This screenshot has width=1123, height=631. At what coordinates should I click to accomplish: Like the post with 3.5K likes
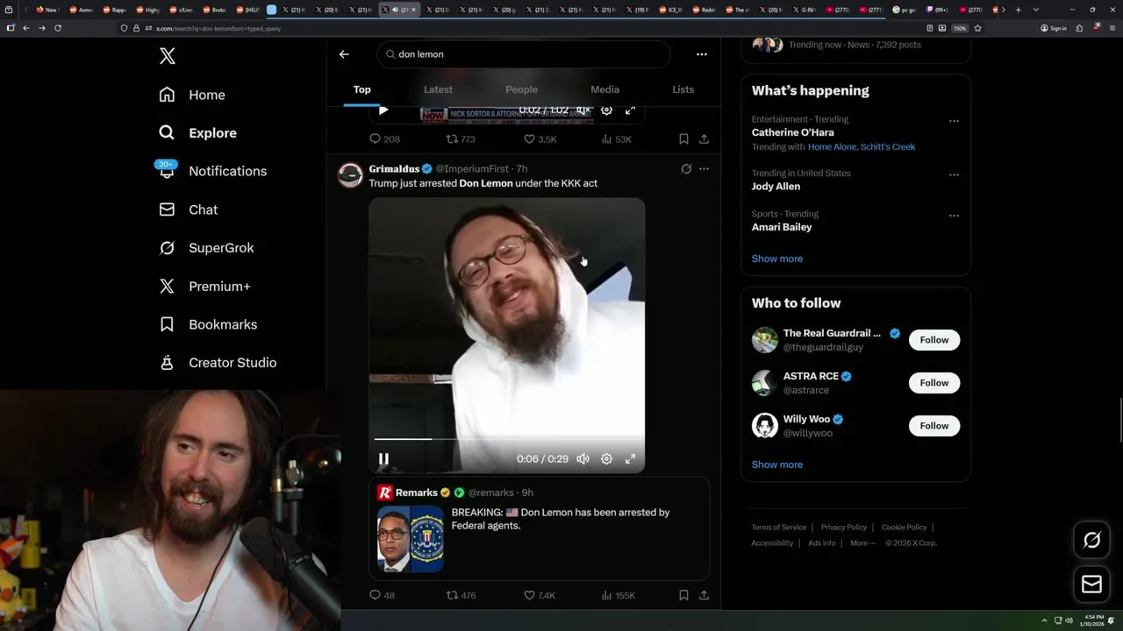(x=540, y=139)
